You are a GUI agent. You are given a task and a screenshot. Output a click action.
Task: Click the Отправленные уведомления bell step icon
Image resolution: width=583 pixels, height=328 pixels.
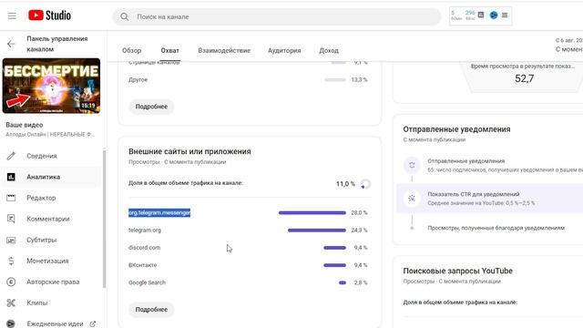tap(412, 165)
